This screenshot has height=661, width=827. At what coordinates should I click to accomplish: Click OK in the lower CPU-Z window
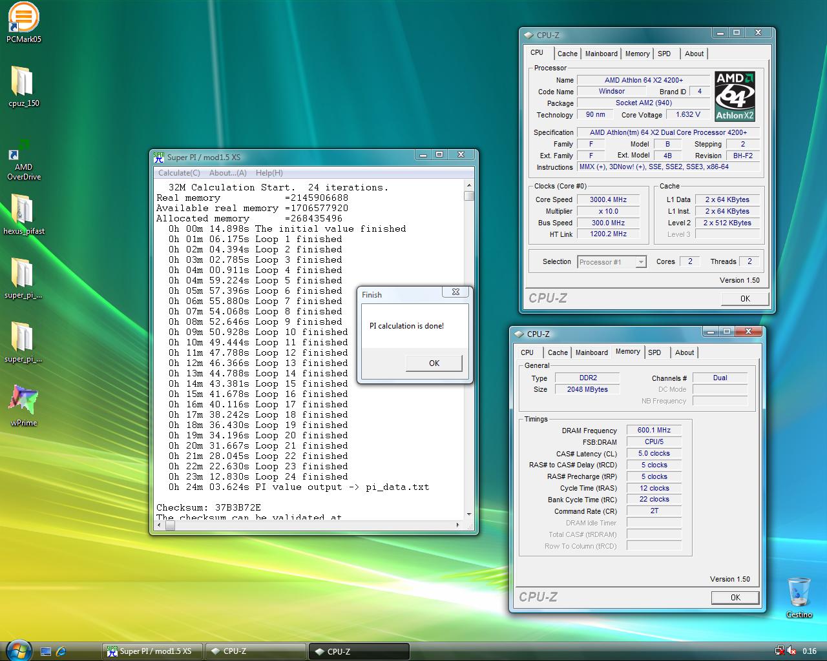coord(735,598)
